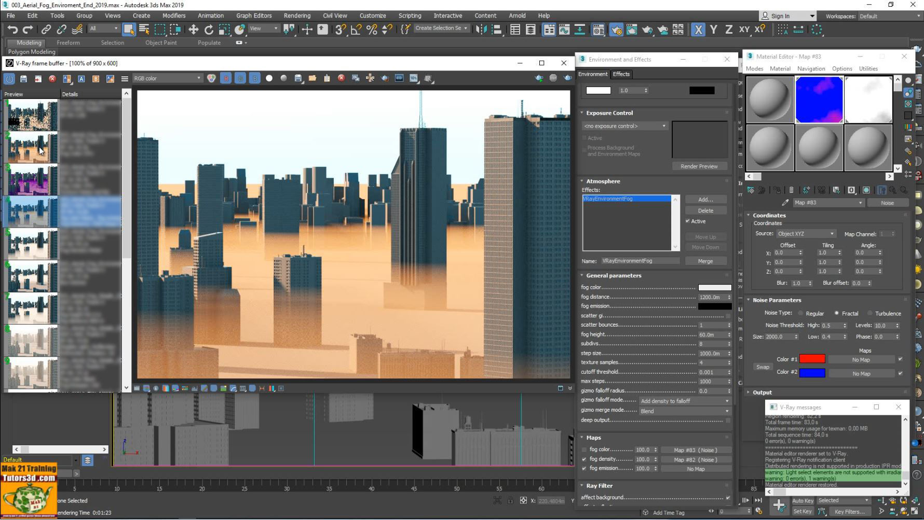924x520 pixels.
Task: Toggle Color #2 map enable checkbox
Action: click(x=900, y=373)
